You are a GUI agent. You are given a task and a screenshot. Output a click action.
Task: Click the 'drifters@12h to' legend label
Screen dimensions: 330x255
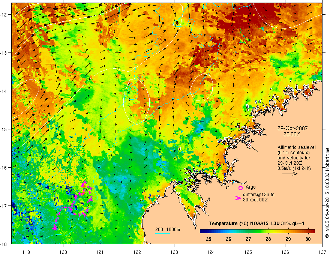click(259, 195)
